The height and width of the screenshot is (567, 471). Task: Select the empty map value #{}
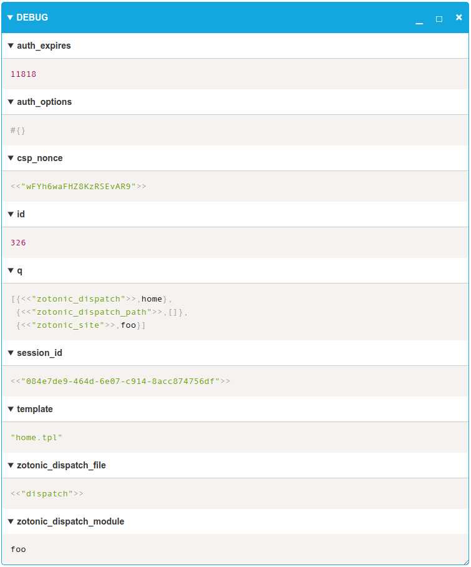17,130
